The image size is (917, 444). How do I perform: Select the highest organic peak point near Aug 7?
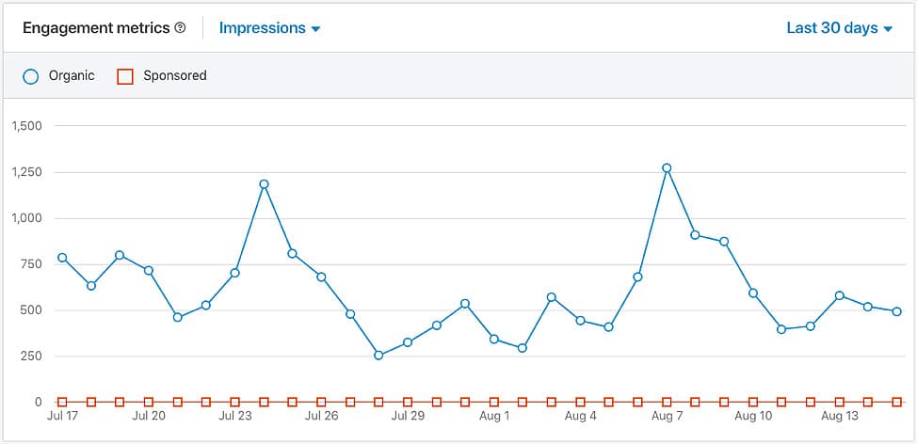pos(667,168)
